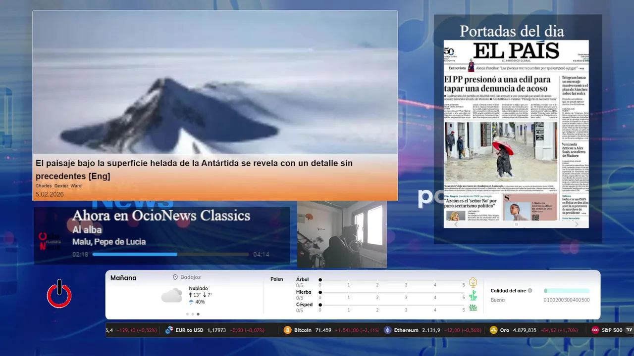Click Oro price 4.879,835
The width and height of the screenshot is (634, 356).
tap(525, 330)
